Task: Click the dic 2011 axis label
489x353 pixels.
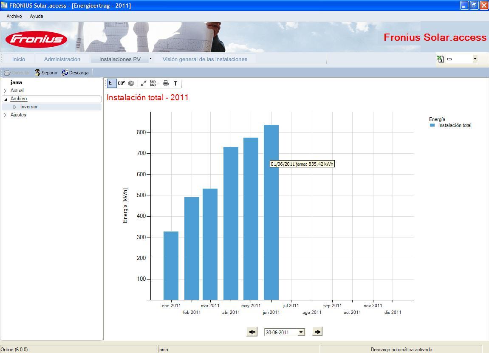Action: (x=393, y=312)
